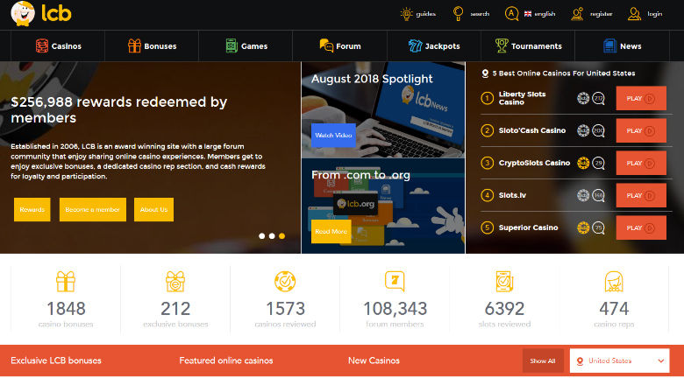Viewport: 684px width, 385px height.
Task: Click the About Us button
Action: point(153,210)
